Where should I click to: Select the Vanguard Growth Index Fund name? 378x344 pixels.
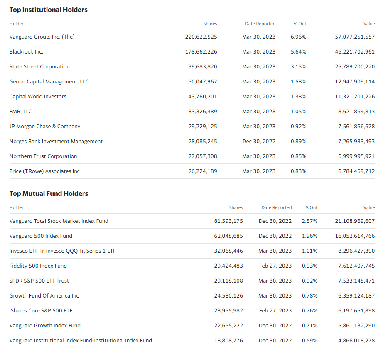pyautogui.click(x=45, y=326)
